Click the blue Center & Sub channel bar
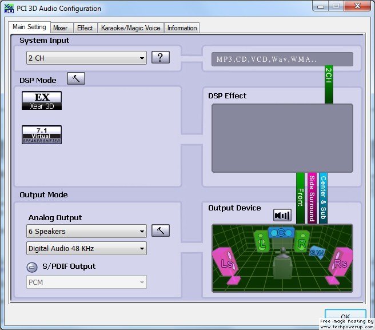 (324, 198)
